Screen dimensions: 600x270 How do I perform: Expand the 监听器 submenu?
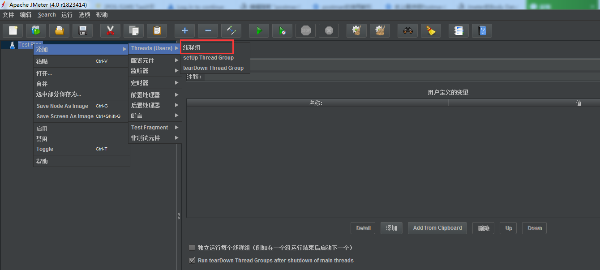point(155,71)
